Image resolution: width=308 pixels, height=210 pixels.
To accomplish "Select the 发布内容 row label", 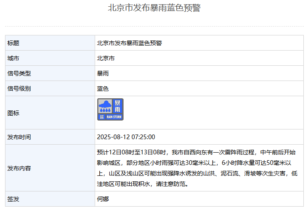I will [x=19, y=168].
